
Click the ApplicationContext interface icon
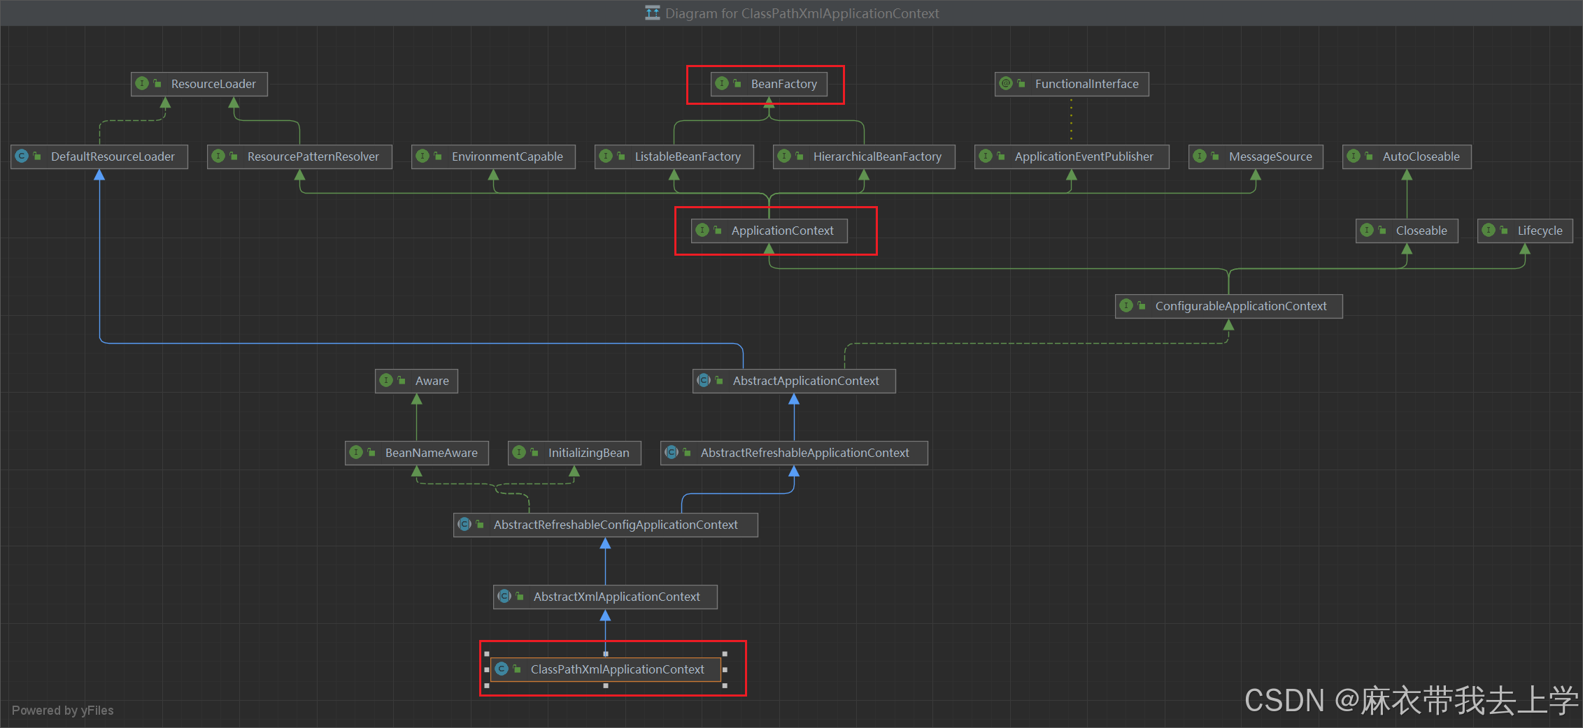coord(702,231)
